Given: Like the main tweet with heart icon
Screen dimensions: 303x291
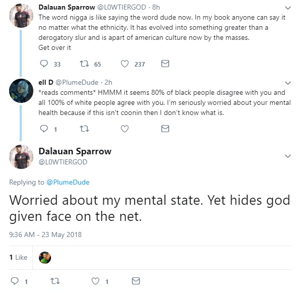Looking at the screenshot, I should (95, 281).
